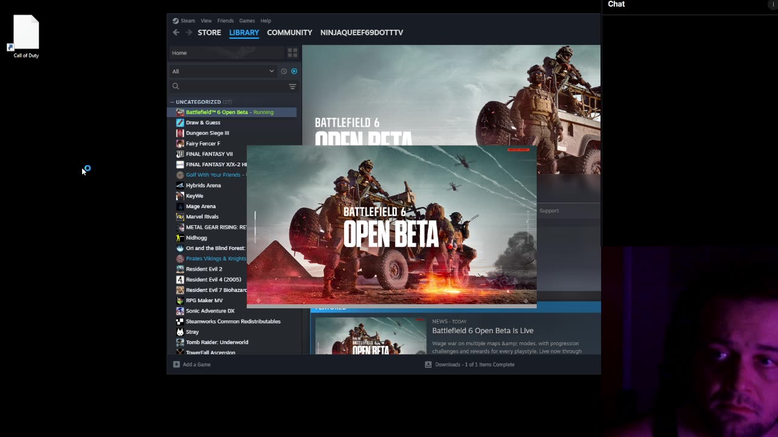Open advanced filter options icon
This screenshot has height=437, width=778.
tap(292, 87)
